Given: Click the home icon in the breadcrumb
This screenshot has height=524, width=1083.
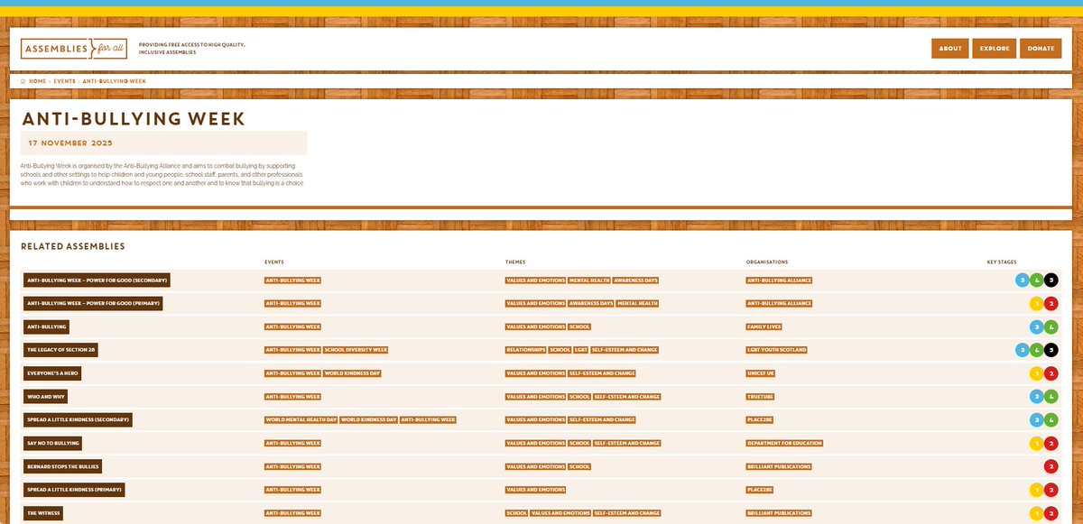Looking at the screenshot, I should (x=23, y=81).
